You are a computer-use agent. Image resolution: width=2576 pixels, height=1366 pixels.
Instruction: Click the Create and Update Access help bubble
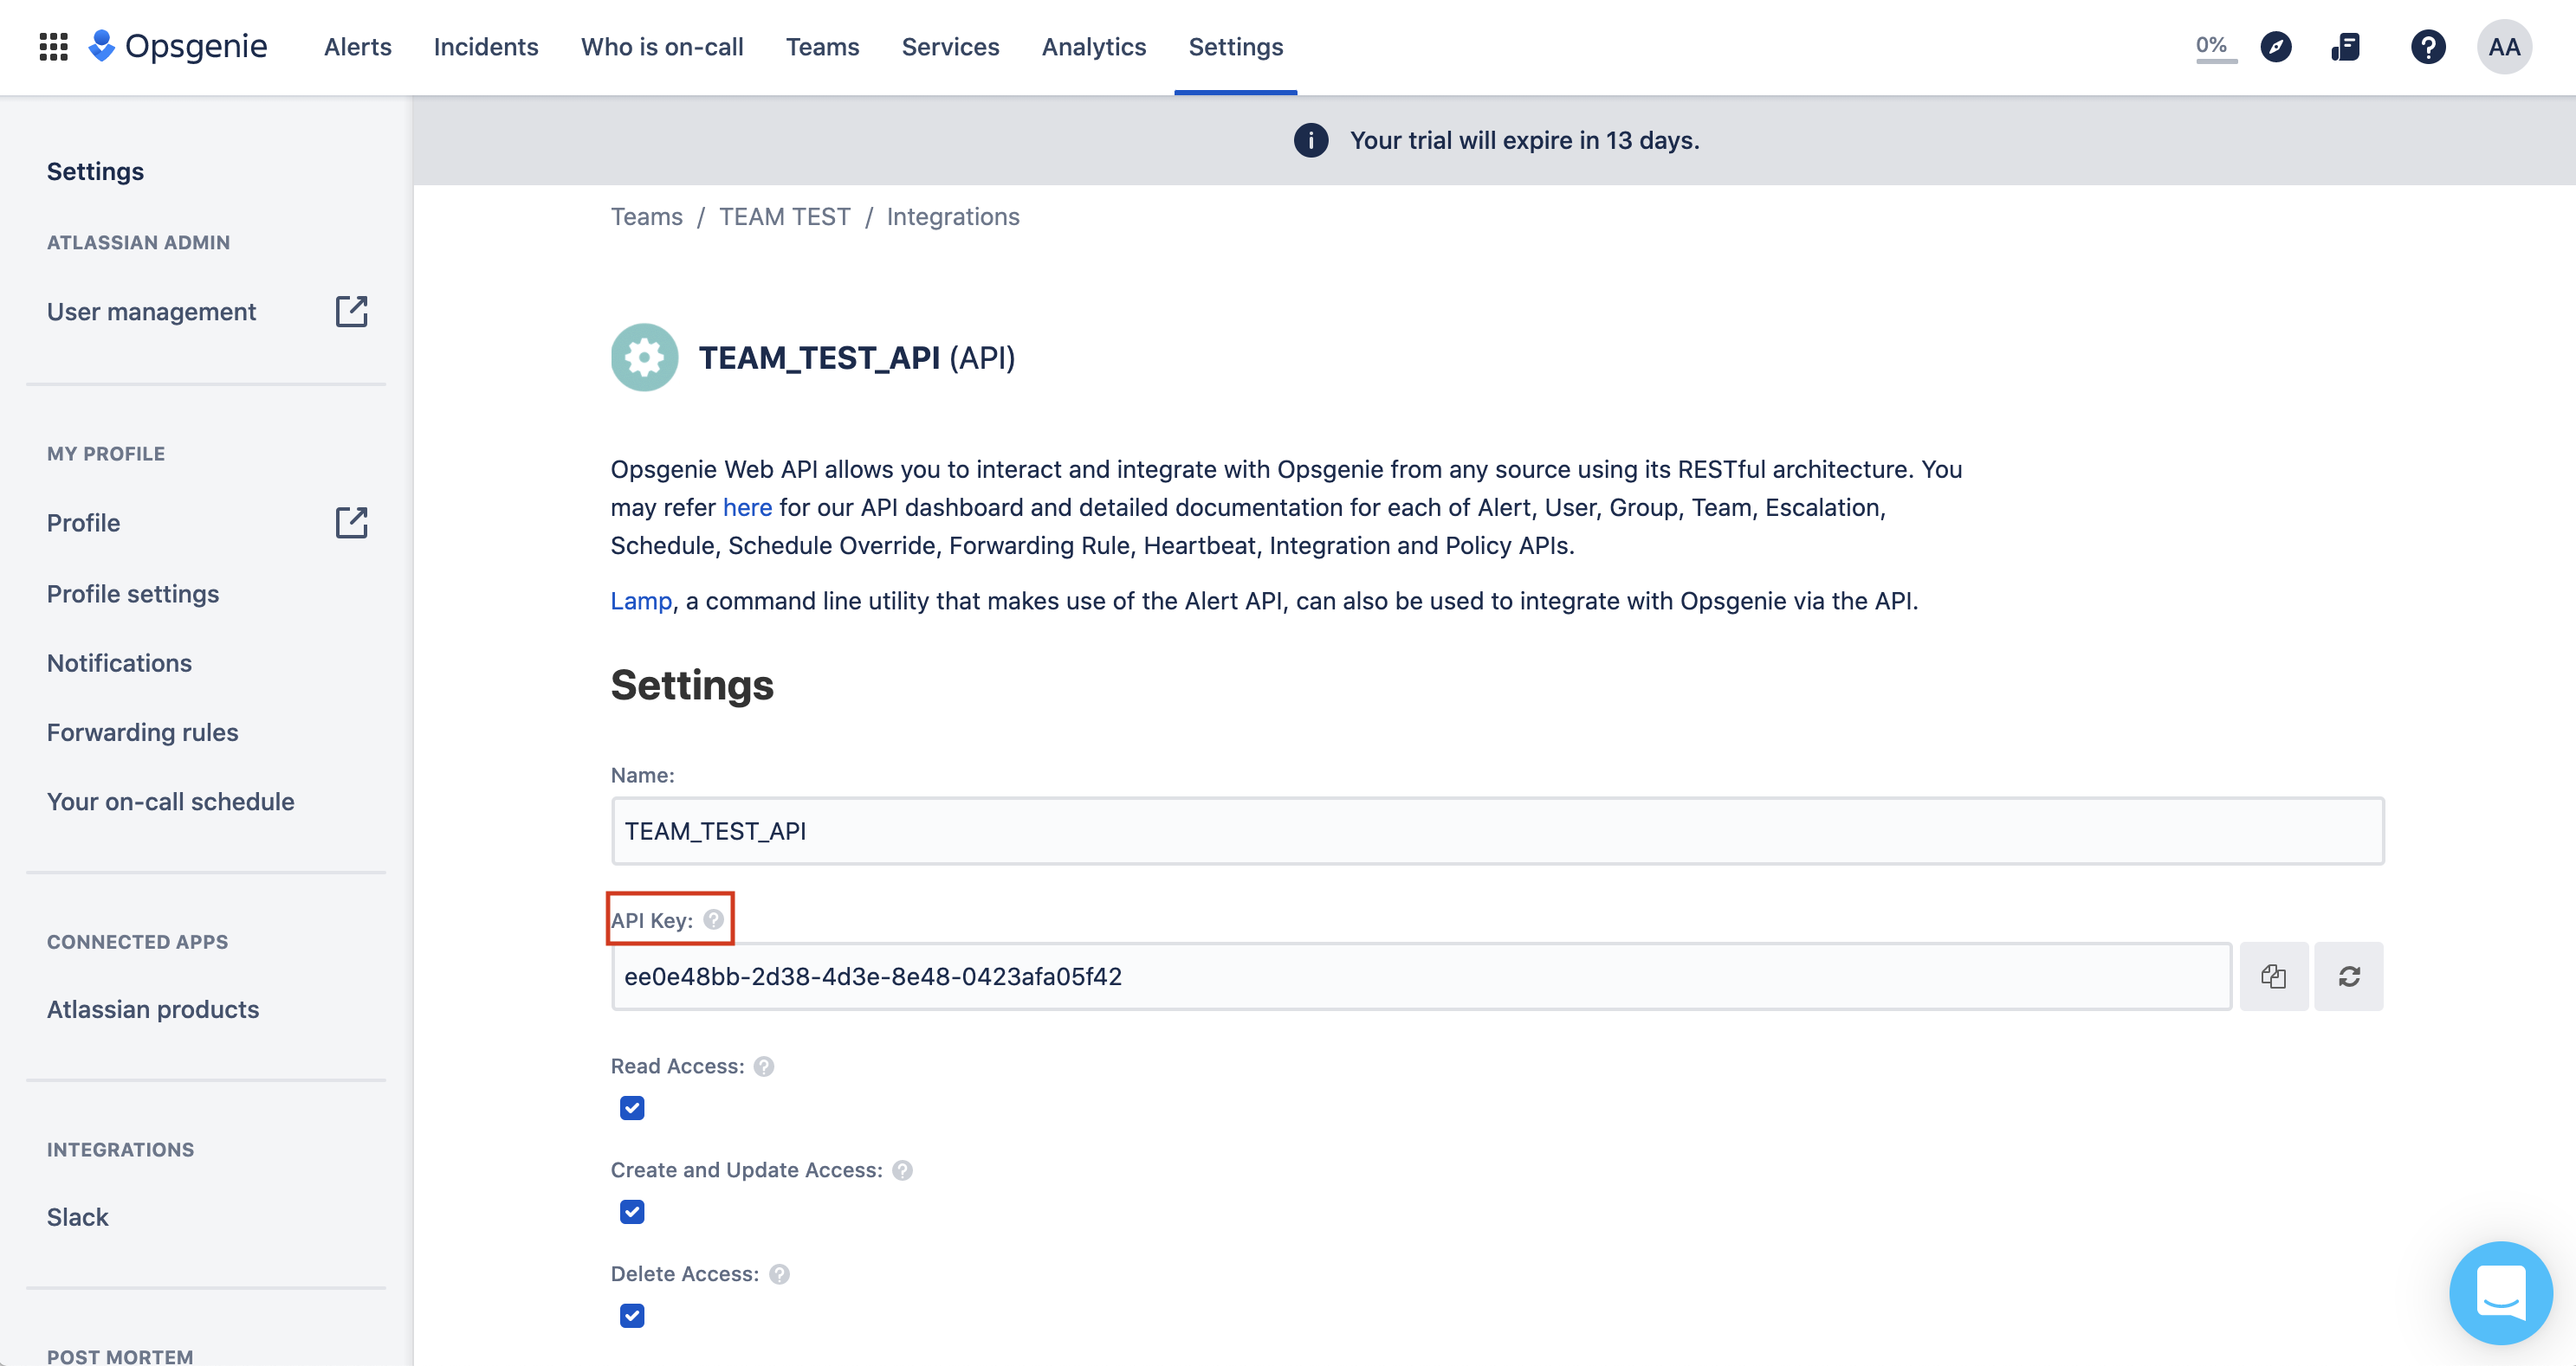click(901, 1169)
